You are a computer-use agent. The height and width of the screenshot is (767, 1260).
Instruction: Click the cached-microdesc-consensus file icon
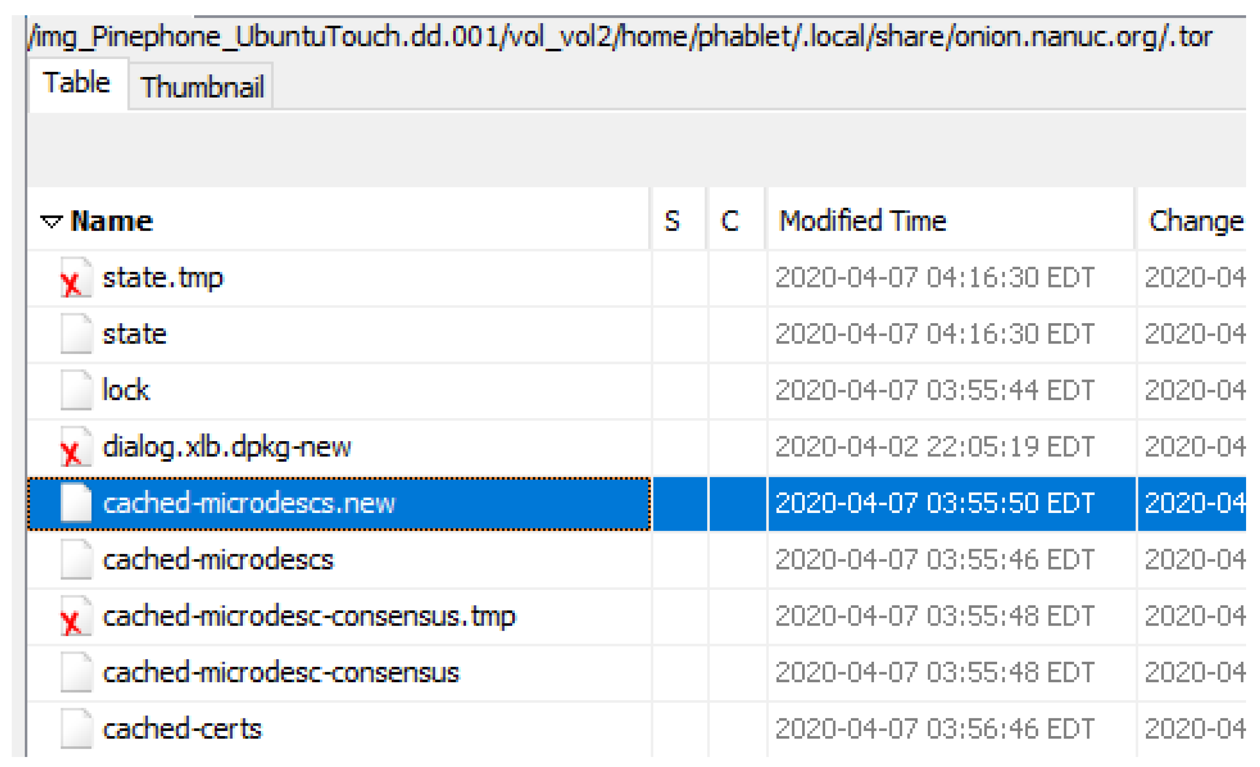tap(76, 673)
